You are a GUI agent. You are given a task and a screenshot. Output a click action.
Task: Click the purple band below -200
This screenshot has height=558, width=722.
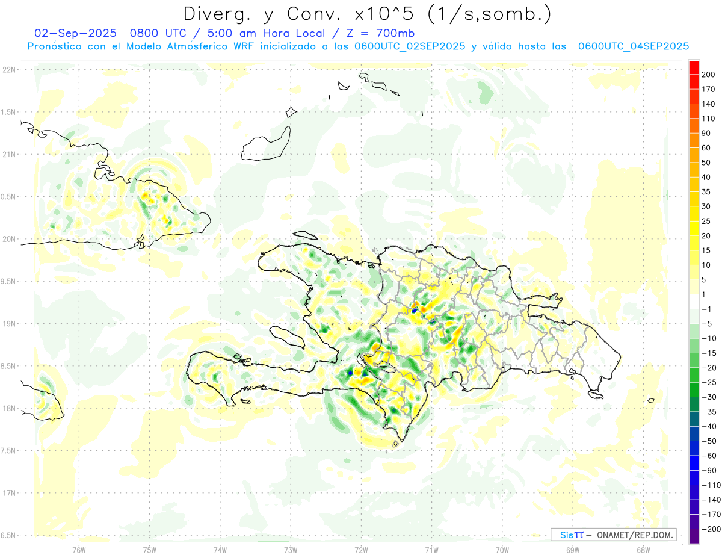pyautogui.click(x=694, y=536)
